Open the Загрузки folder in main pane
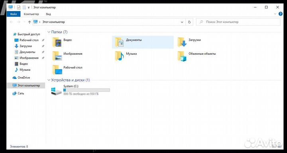Image resolution: width=287 pixels, height=153 pixels. [x=189, y=42]
